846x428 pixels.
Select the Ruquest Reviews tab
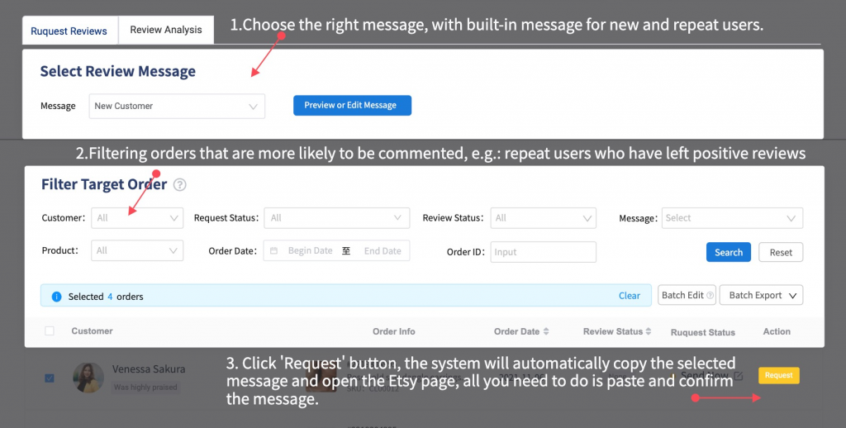(69, 31)
